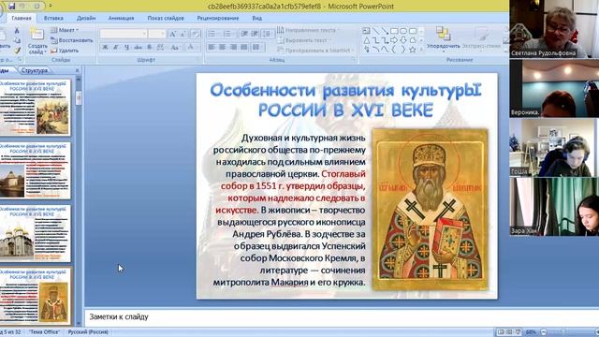Increase font size with the large A
599x337 pixels.
click(x=172, y=34)
